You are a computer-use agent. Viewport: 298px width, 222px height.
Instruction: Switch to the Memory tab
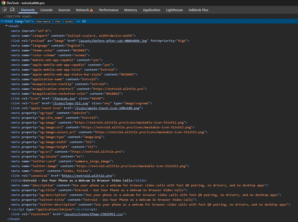point(131,10)
